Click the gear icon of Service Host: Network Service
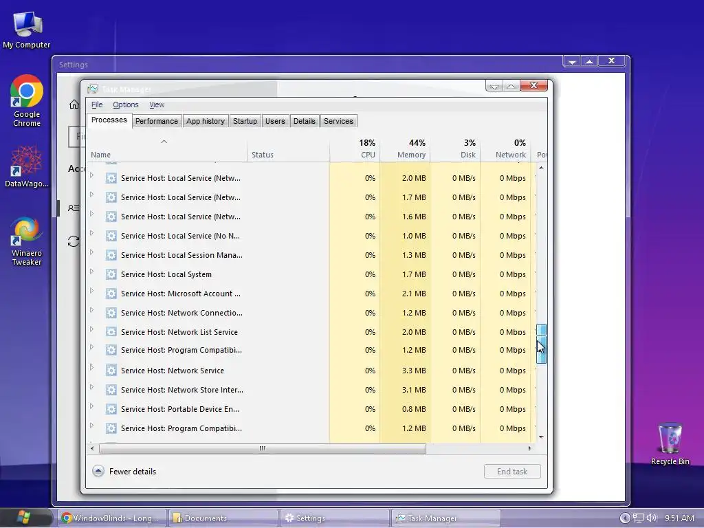704x528 pixels. click(111, 371)
